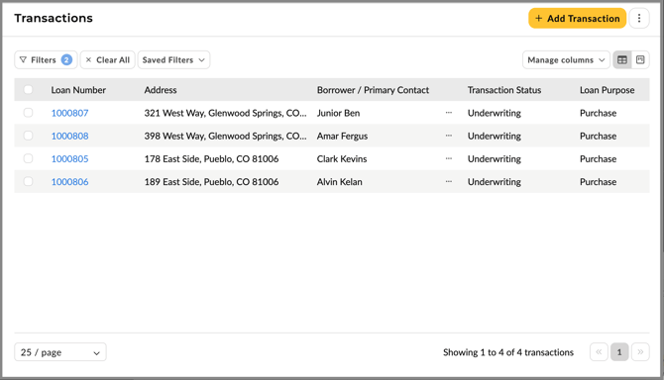Viewport: 664px width, 380px height.
Task: Click the X icon in Clear All
Action: pos(88,60)
